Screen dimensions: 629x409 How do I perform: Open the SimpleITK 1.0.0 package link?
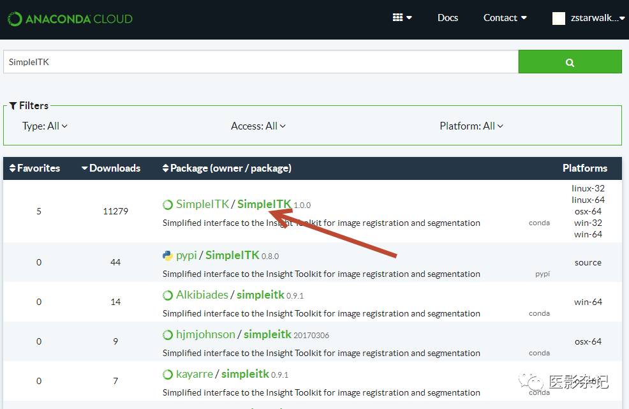pos(263,204)
